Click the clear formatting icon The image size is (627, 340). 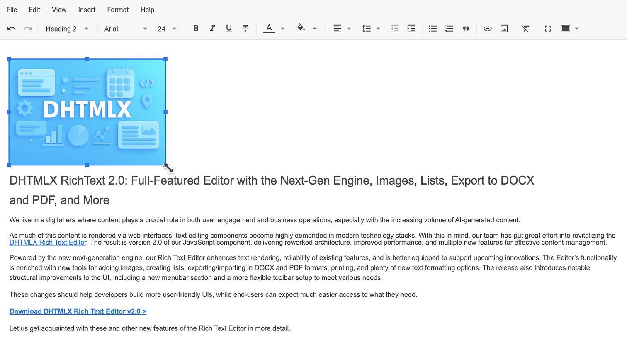[526, 28]
